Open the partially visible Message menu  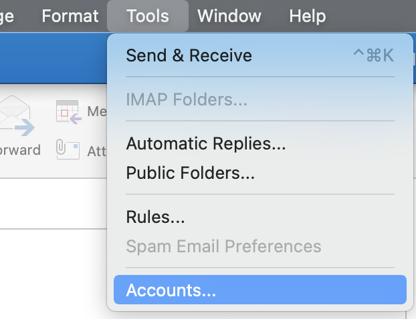tap(8, 16)
